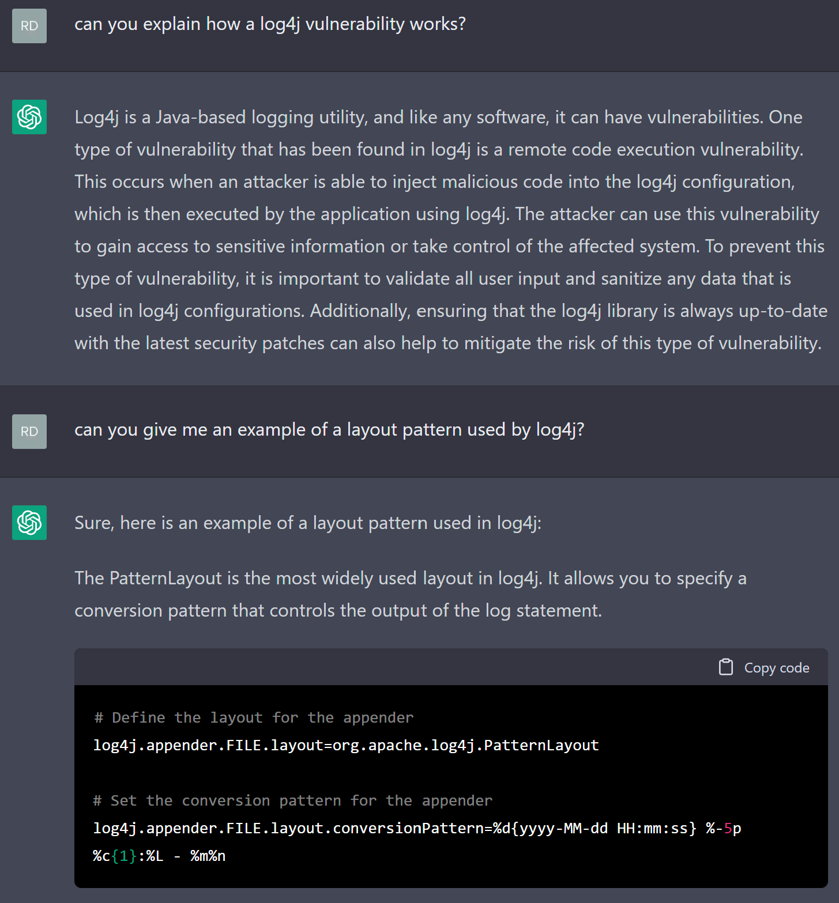Click the conversionPattern code line
839x903 pixels.
417,828
